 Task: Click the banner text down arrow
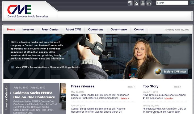point(8,61)
